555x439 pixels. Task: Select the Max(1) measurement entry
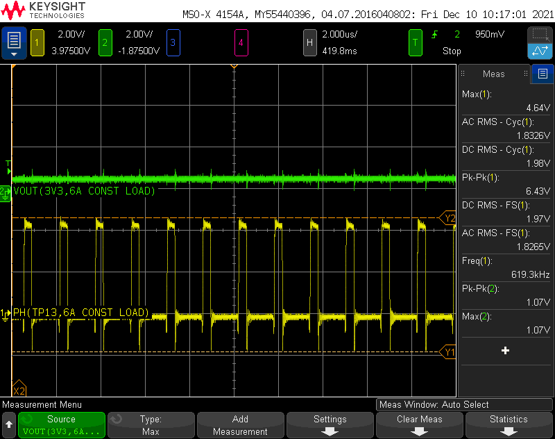click(x=506, y=101)
